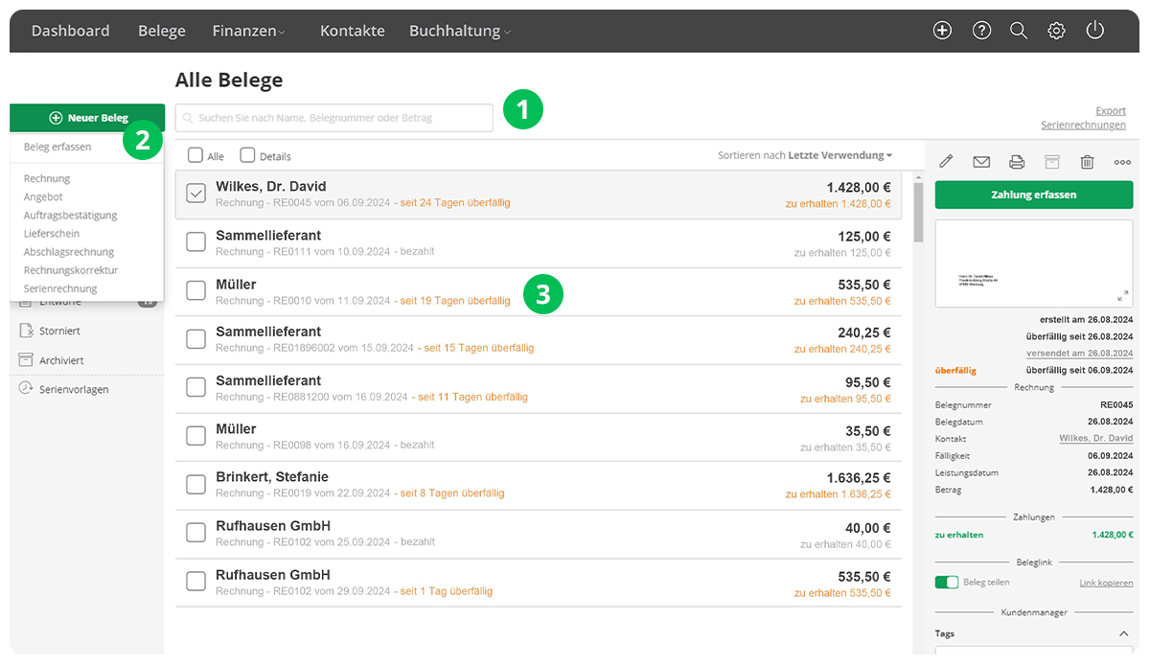Screen dimensions: 1150x665
Task: Click the power logout icon
Action: pos(1095,31)
